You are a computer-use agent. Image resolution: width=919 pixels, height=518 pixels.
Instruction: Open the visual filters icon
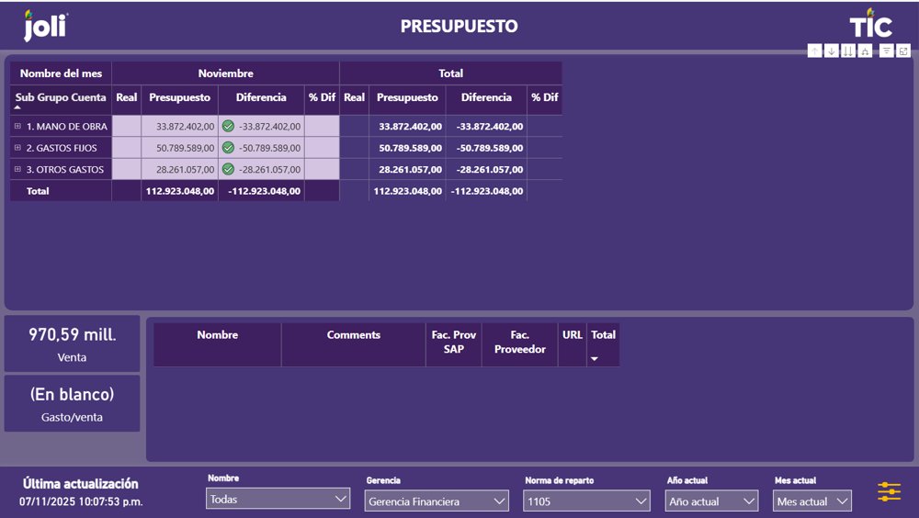[887, 51]
